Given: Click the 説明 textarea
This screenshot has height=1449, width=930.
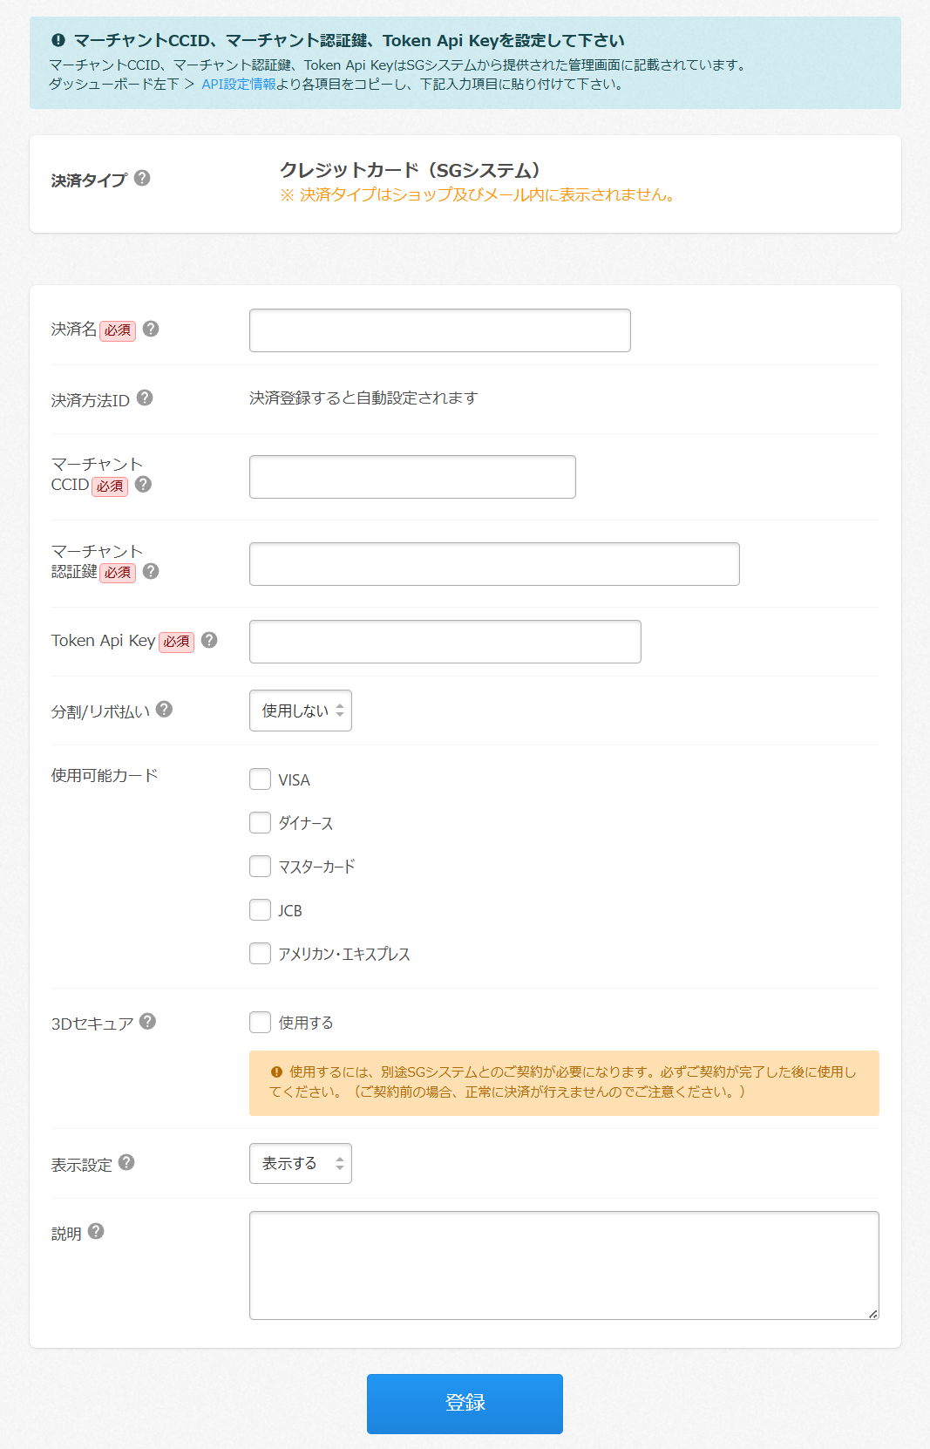Looking at the screenshot, I should tap(563, 1265).
